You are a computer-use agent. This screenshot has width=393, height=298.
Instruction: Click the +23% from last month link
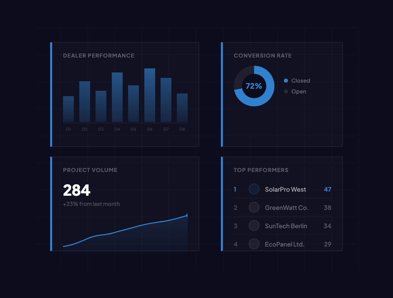(91, 204)
